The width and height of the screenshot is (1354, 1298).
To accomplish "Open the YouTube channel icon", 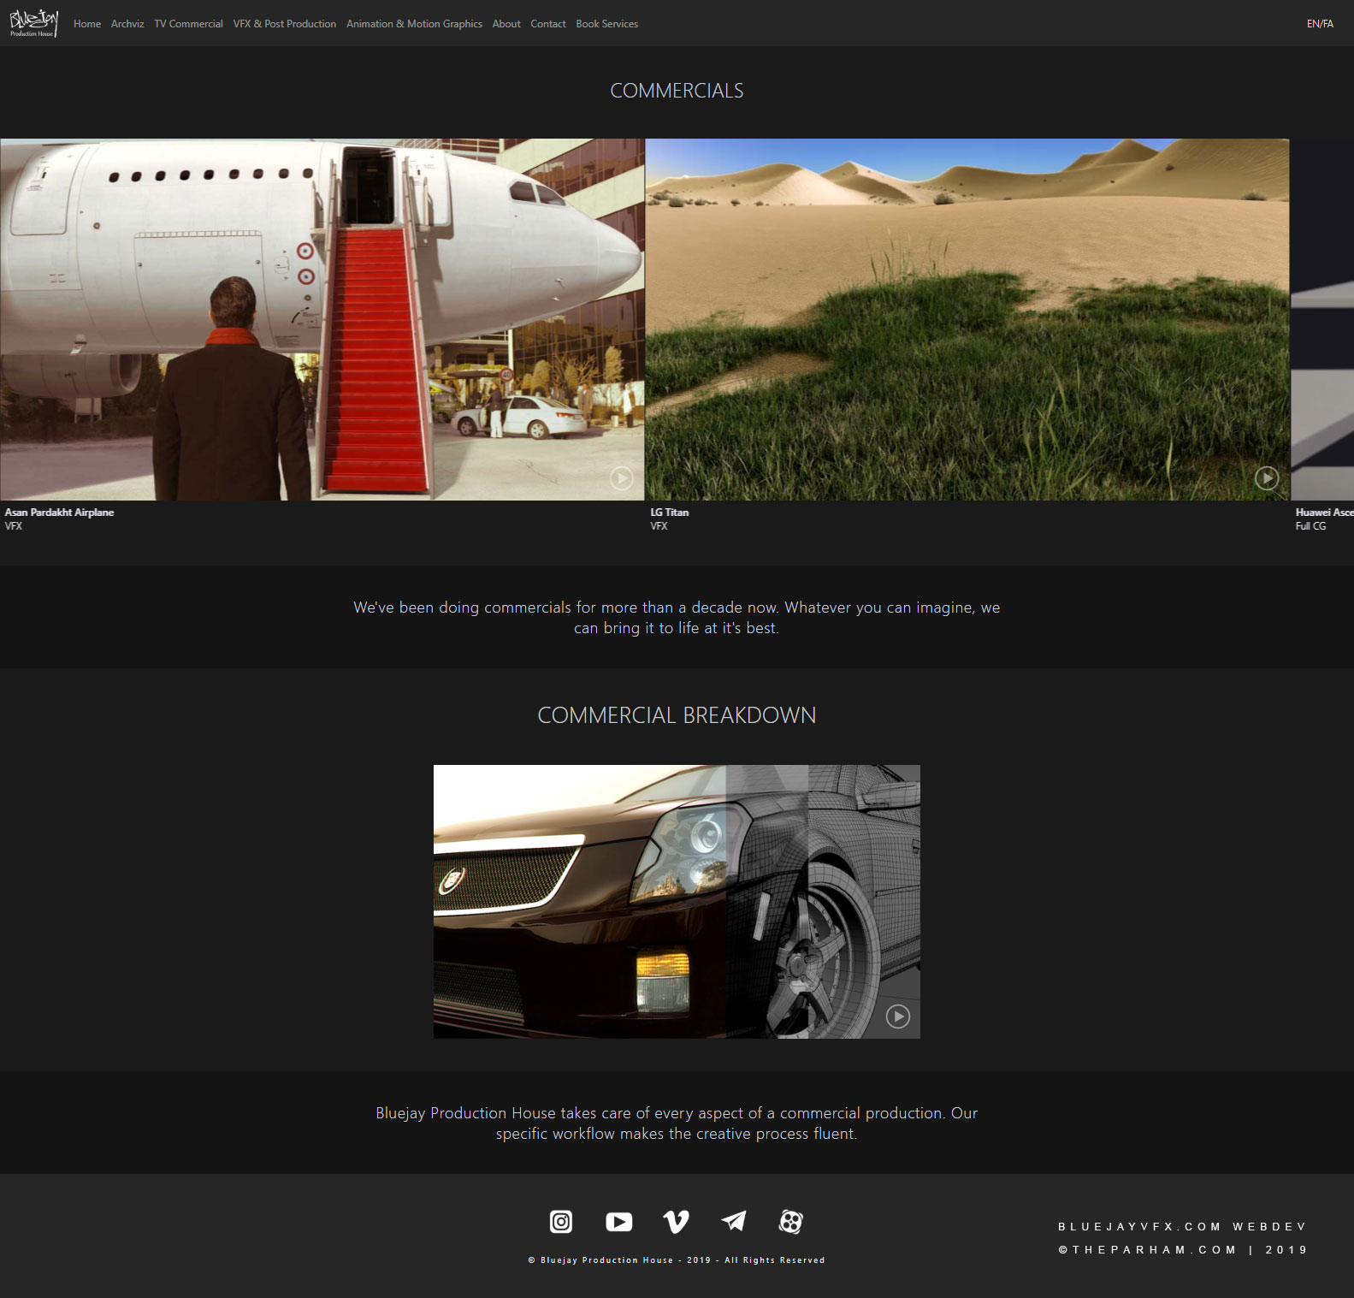I will tap(618, 1221).
